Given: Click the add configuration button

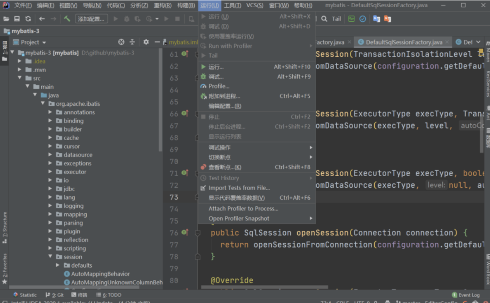Looking at the screenshot, I should pos(92,19).
